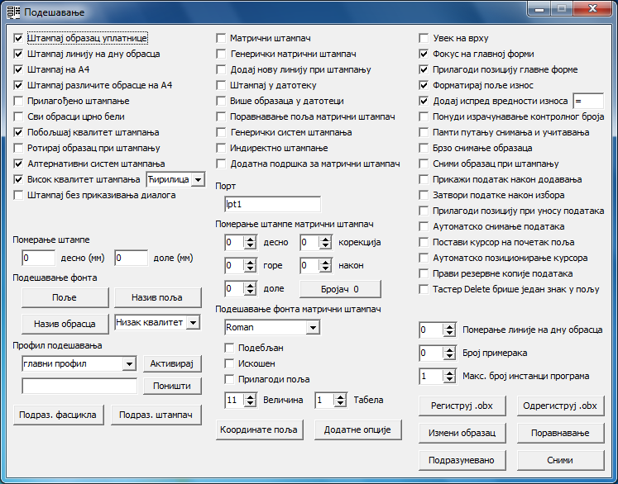The height and width of the screenshot is (484, 618).
Task: Click the Назив поља button
Action: [x=158, y=297]
